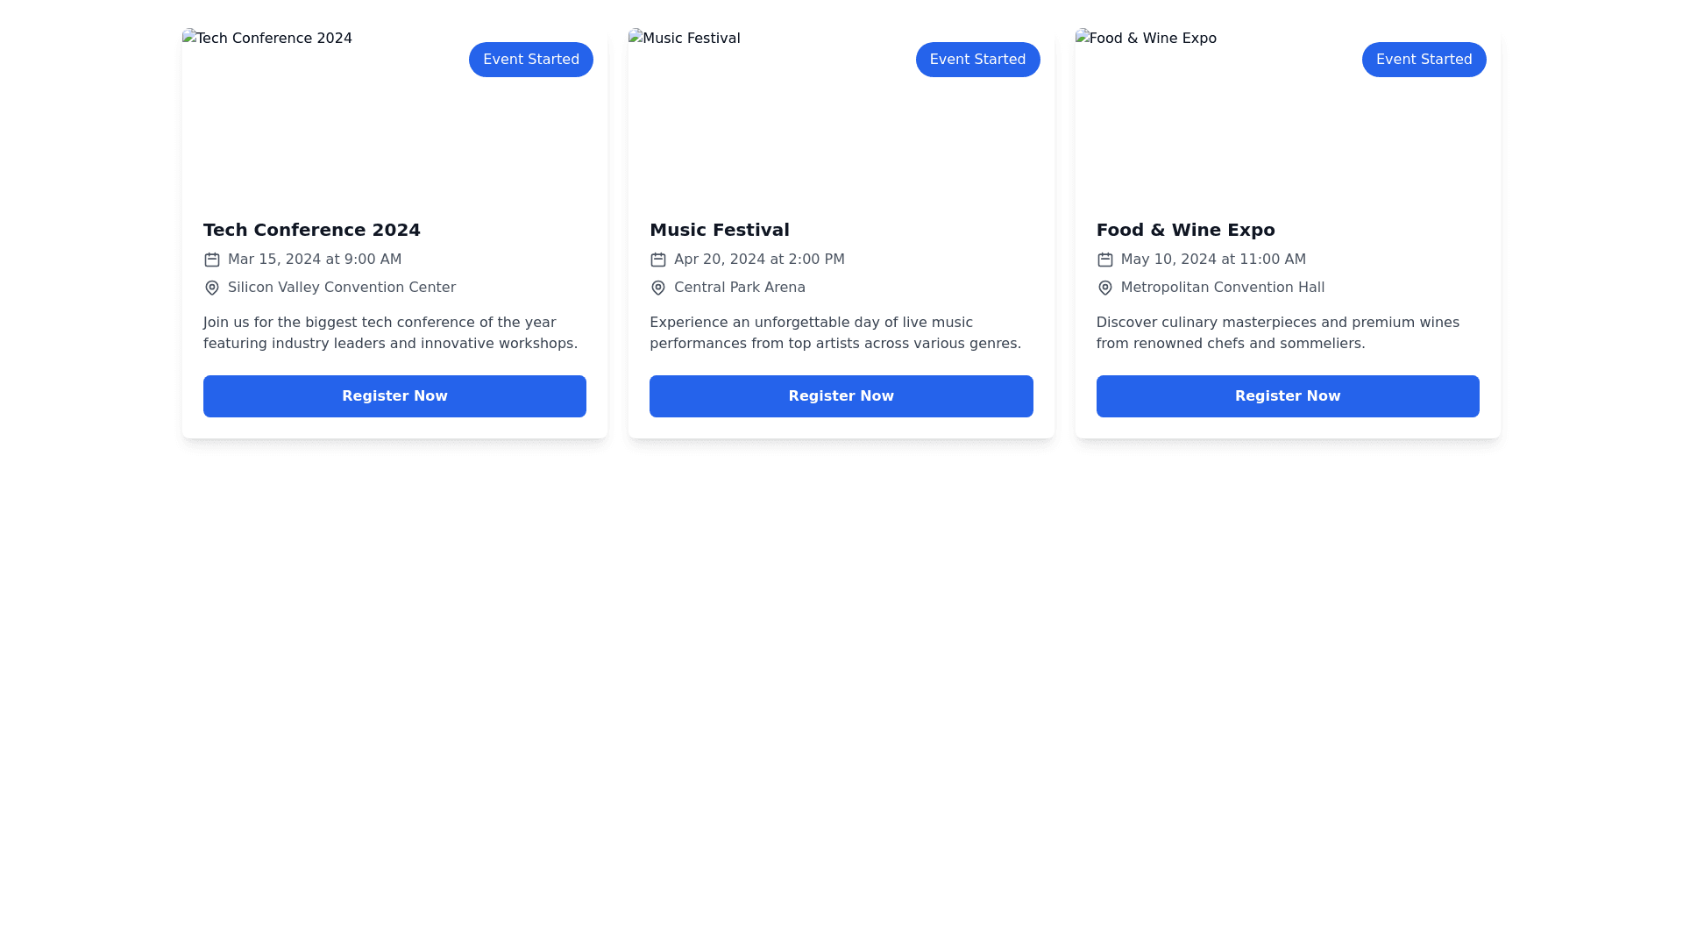The width and height of the screenshot is (1683, 947).
Task: Select the Music Festival title heading
Action: [719, 230]
